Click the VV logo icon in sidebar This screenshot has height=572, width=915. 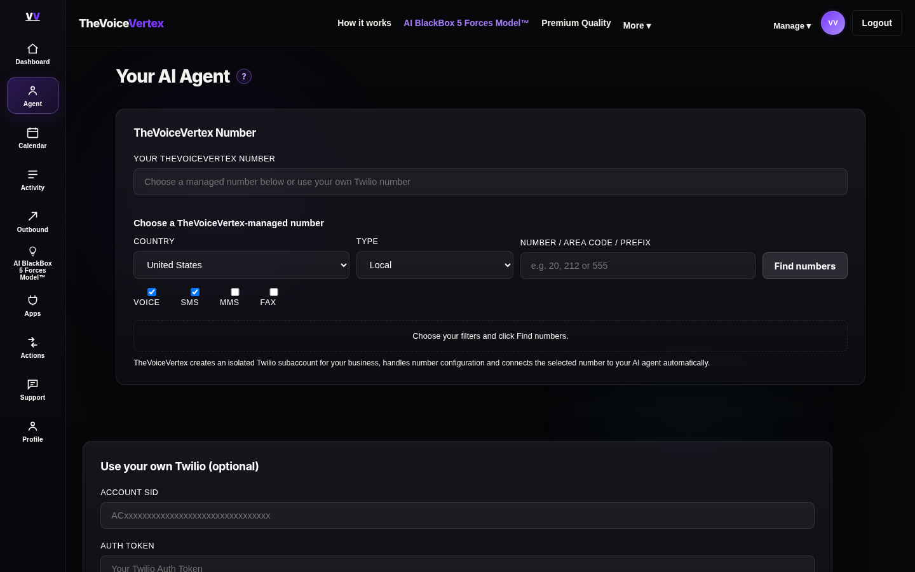click(x=32, y=16)
